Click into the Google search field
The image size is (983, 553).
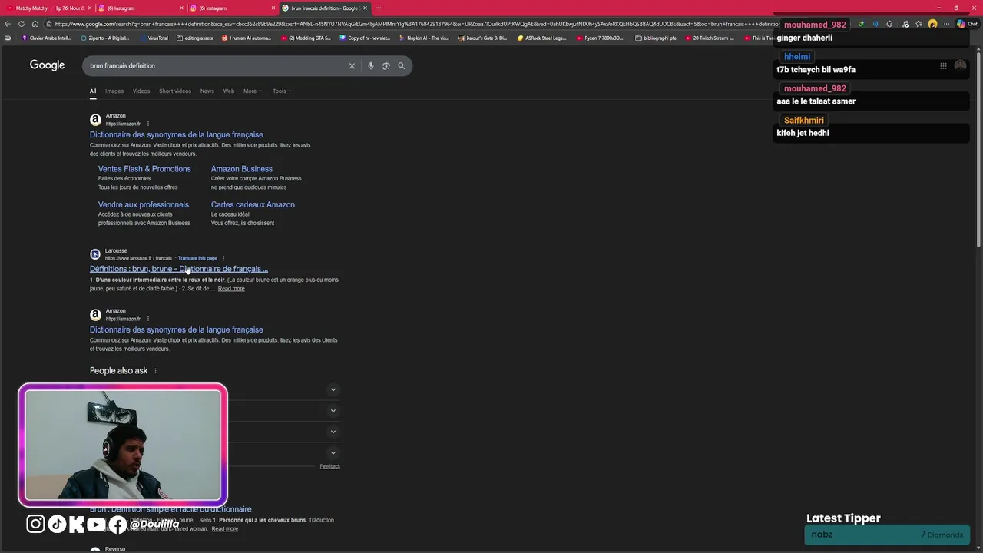tap(215, 66)
